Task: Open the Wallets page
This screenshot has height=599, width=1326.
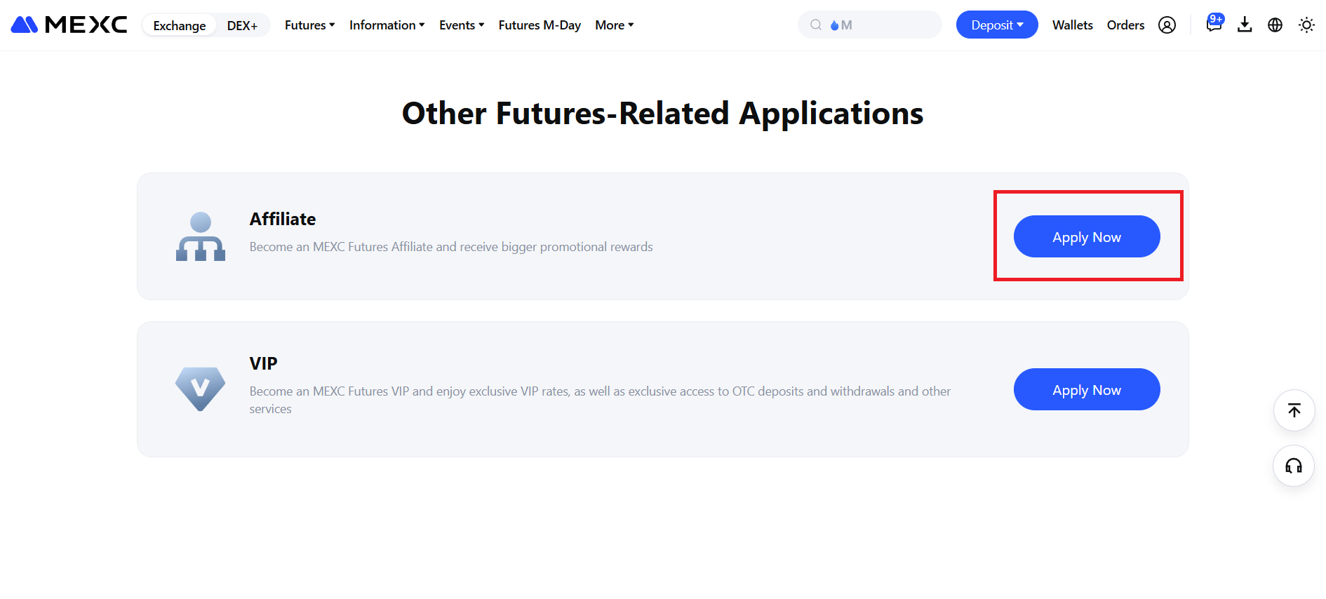Action: pos(1072,25)
